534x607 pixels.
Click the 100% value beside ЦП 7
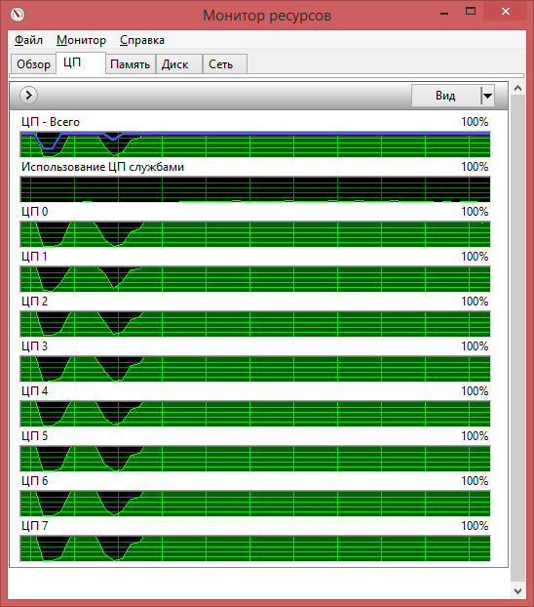coord(475,526)
